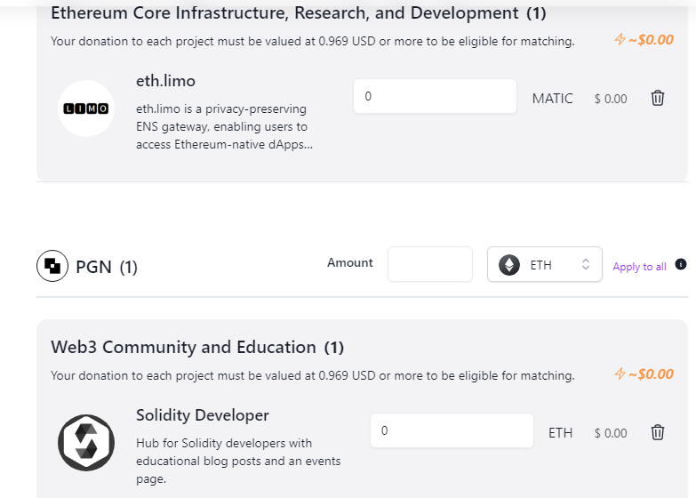Click lightning matching estimate for Ethereum Core round
The height and width of the screenshot is (498, 696).
pos(644,40)
